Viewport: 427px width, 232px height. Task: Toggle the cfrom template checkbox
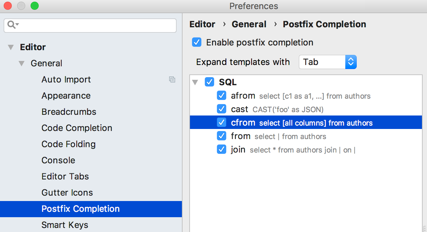(222, 123)
